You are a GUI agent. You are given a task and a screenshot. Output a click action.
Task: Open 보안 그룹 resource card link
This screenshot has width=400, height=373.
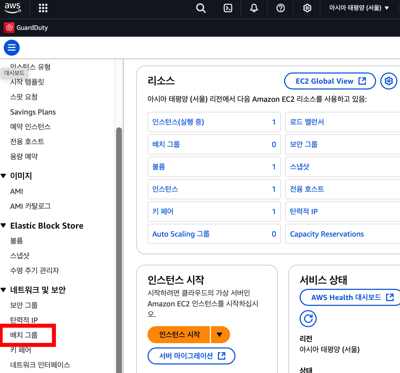304,144
